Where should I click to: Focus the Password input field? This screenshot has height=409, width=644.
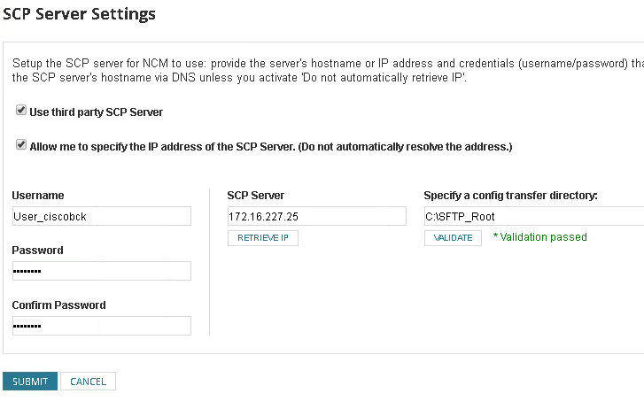point(102,271)
